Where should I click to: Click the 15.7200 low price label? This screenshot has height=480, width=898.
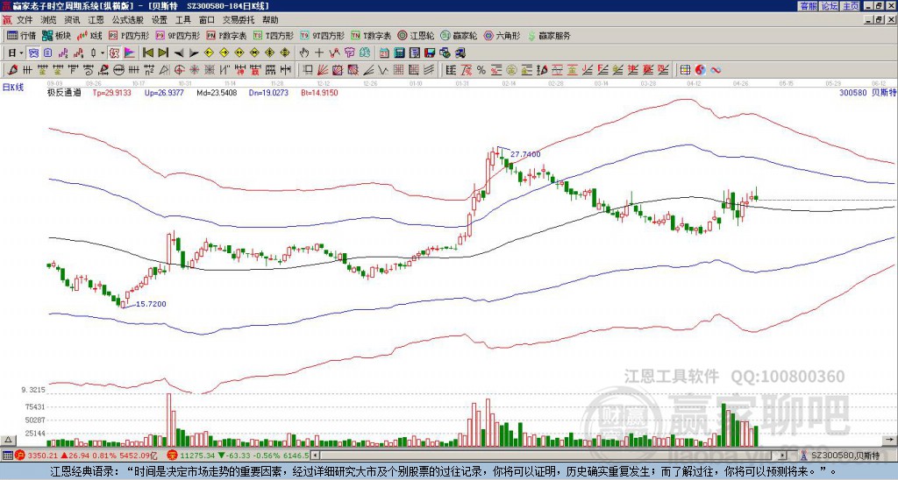[151, 304]
